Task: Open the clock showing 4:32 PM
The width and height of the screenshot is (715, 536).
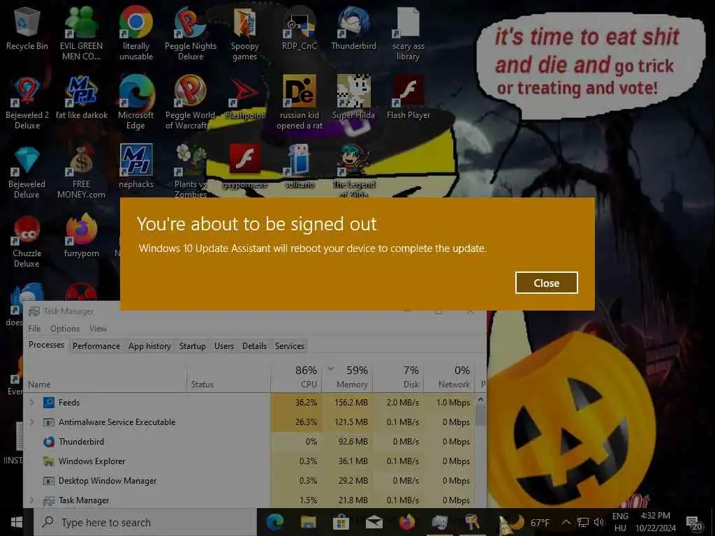Action: 655,522
